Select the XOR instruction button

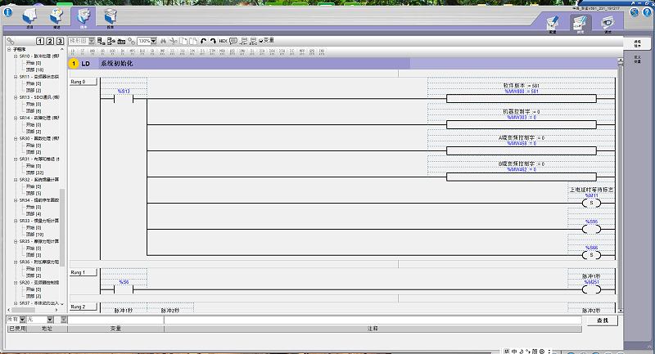112,52
